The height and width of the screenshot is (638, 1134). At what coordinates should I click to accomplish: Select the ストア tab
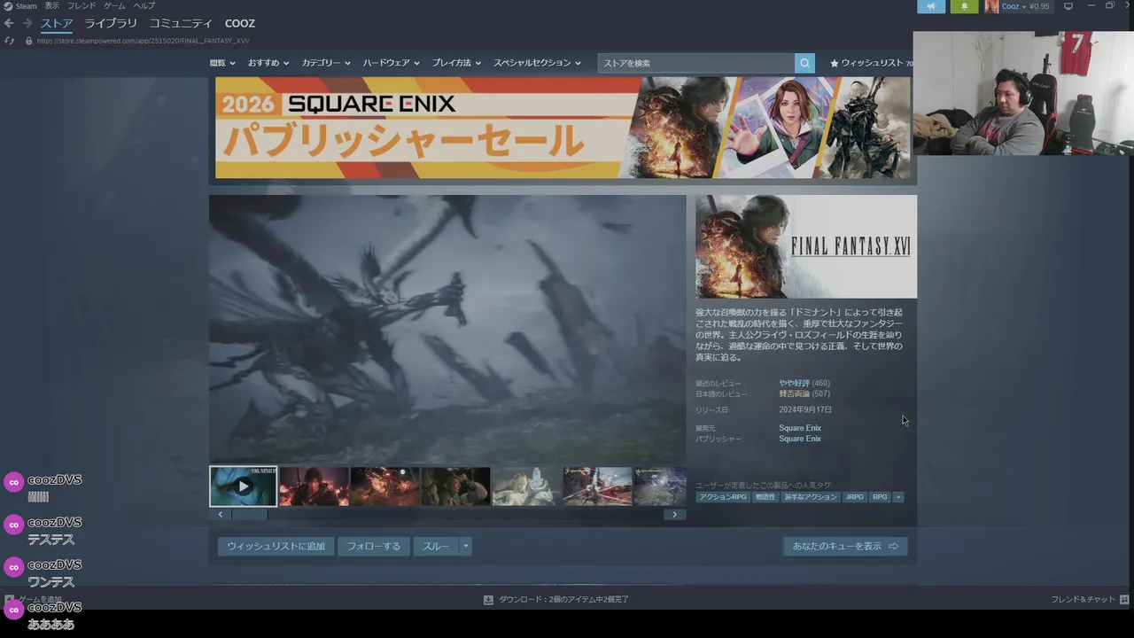click(57, 23)
